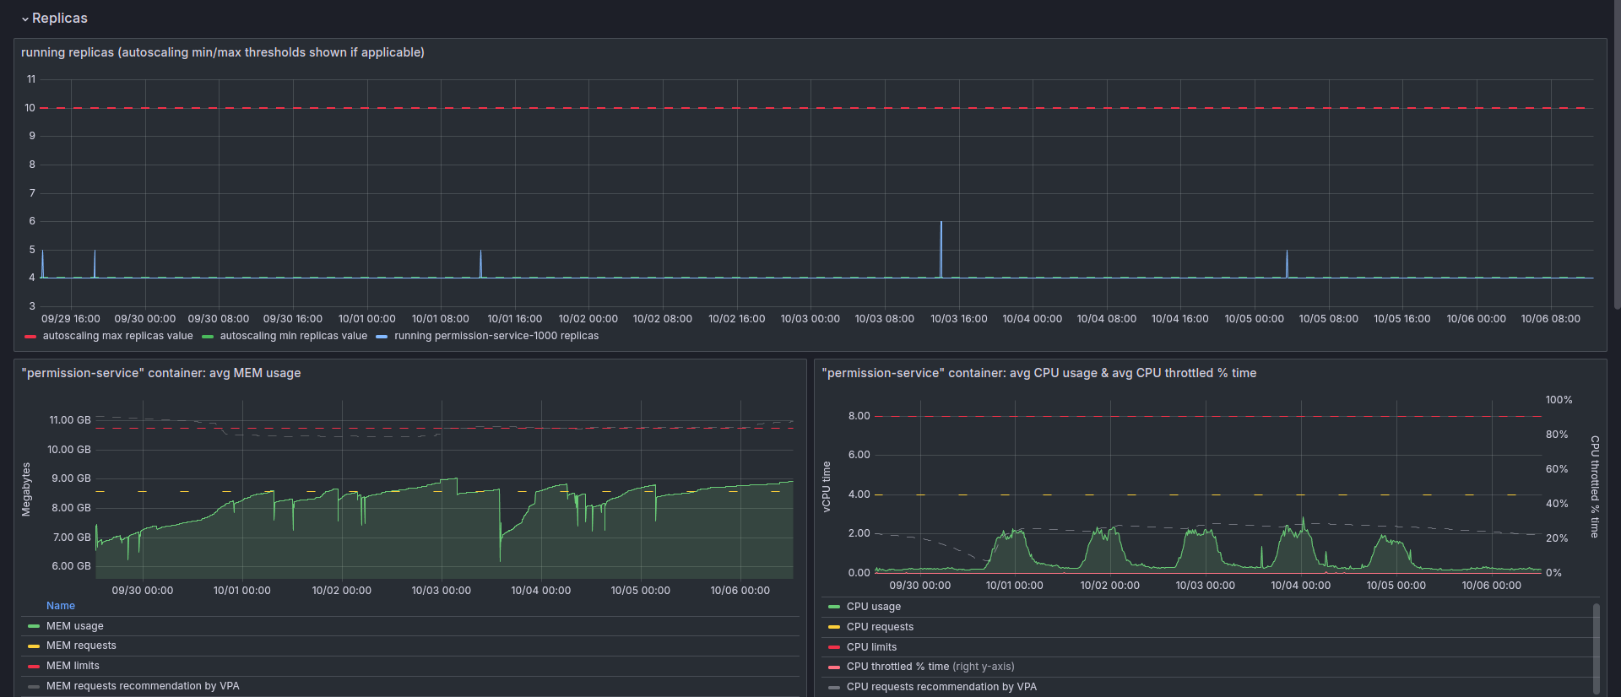Viewport: 1621px width, 697px height.
Task: Open the avg CPU usage panel title menu
Action: pos(1038,373)
